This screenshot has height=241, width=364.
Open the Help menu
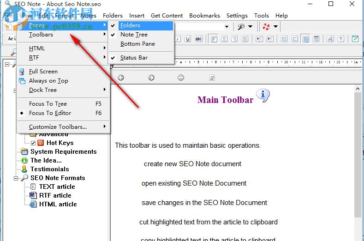[x=281, y=16]
